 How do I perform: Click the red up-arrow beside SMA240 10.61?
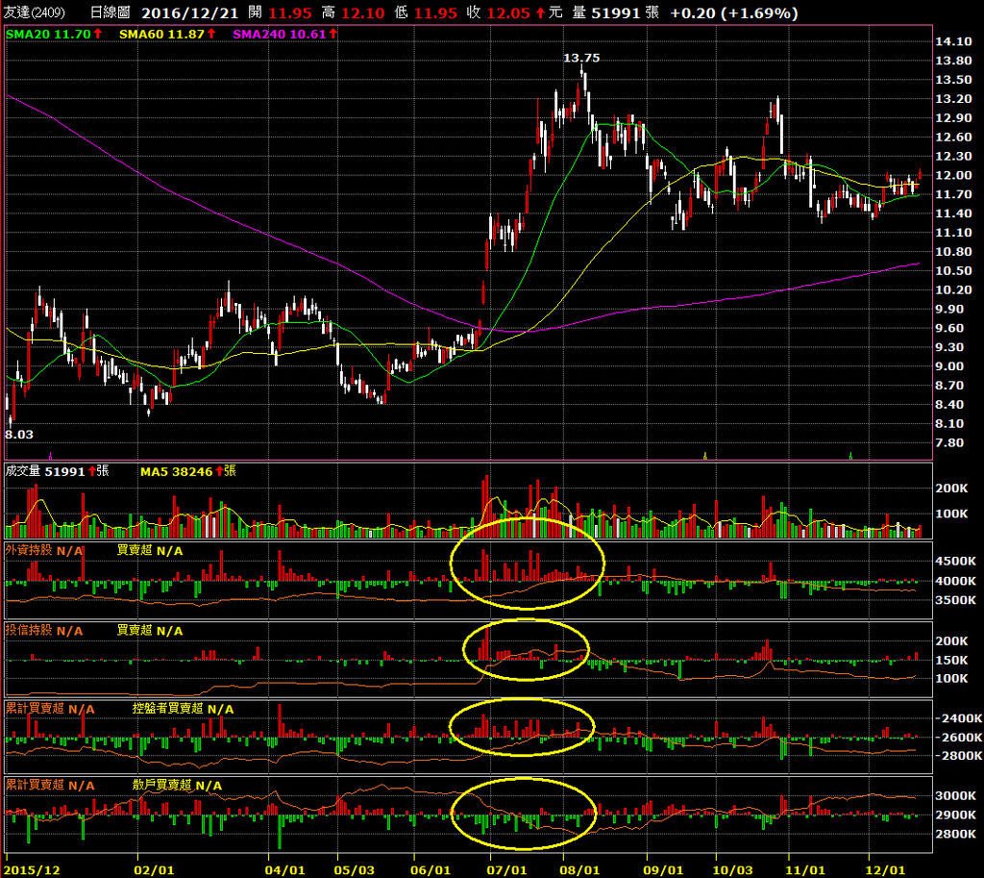333,34
